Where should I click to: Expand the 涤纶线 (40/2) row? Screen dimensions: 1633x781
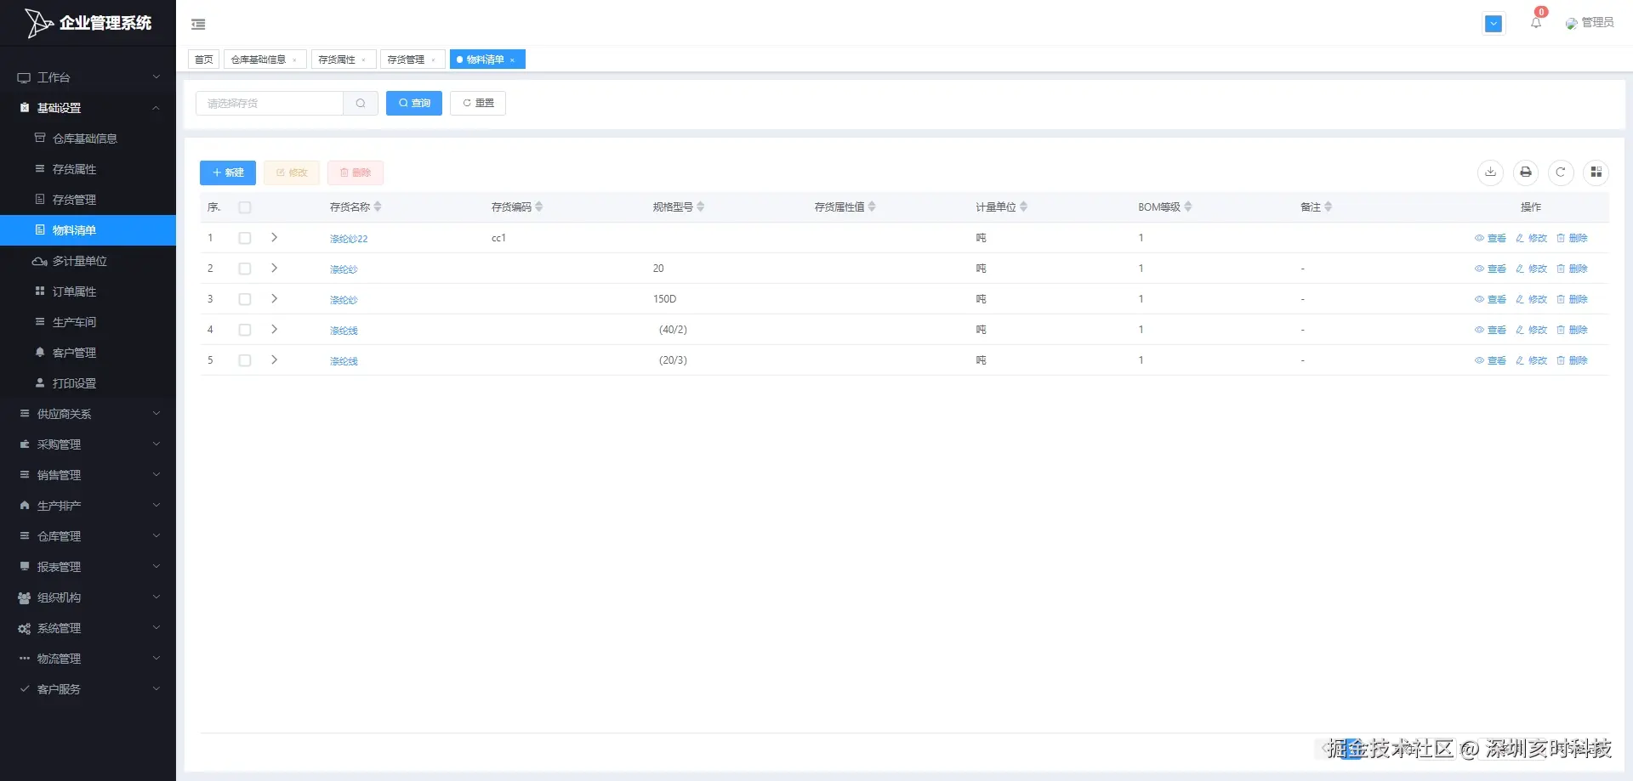tap(274, 330)
